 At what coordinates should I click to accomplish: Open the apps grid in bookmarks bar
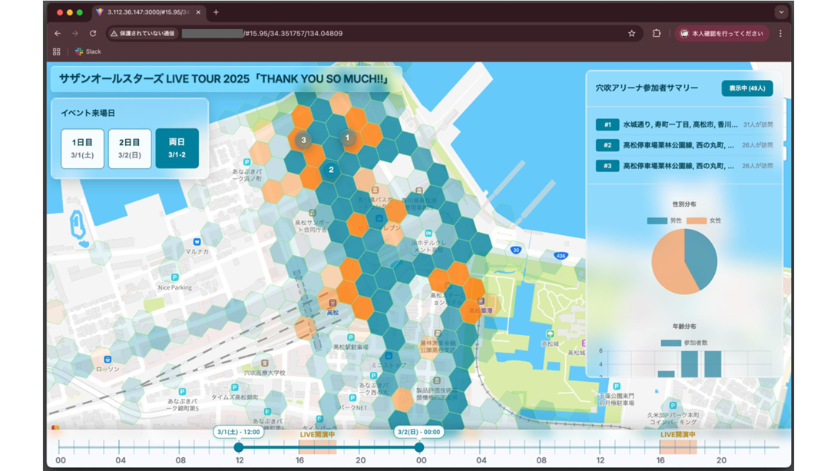[x=56, y=51]
